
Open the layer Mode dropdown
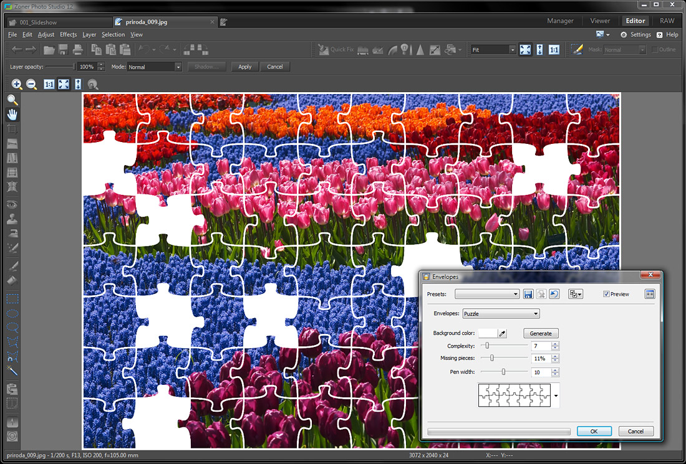click(155, 67)
